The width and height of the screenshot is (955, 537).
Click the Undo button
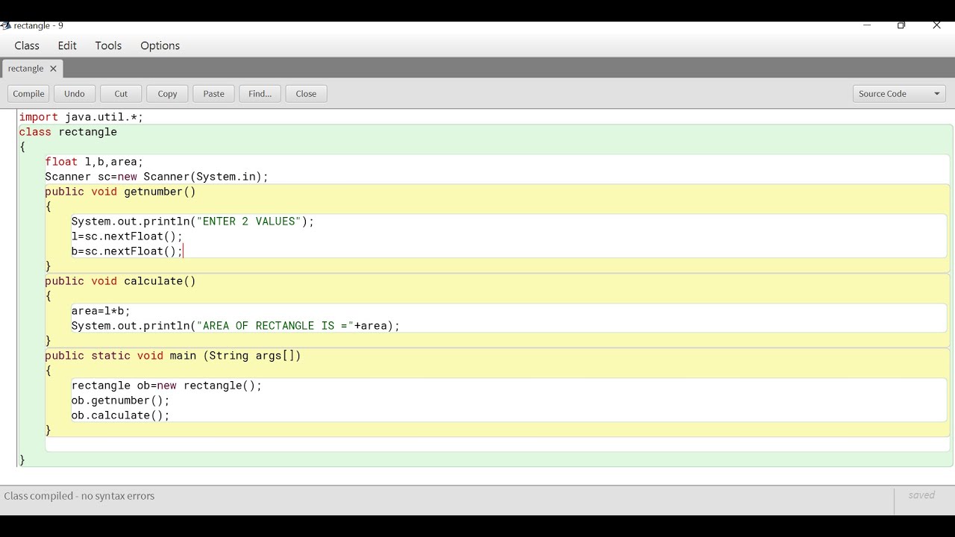click(x=75, y=94)
